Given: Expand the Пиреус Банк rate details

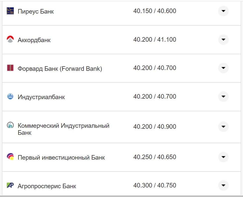Looking at the screenshot, I should tap(223, 11).
